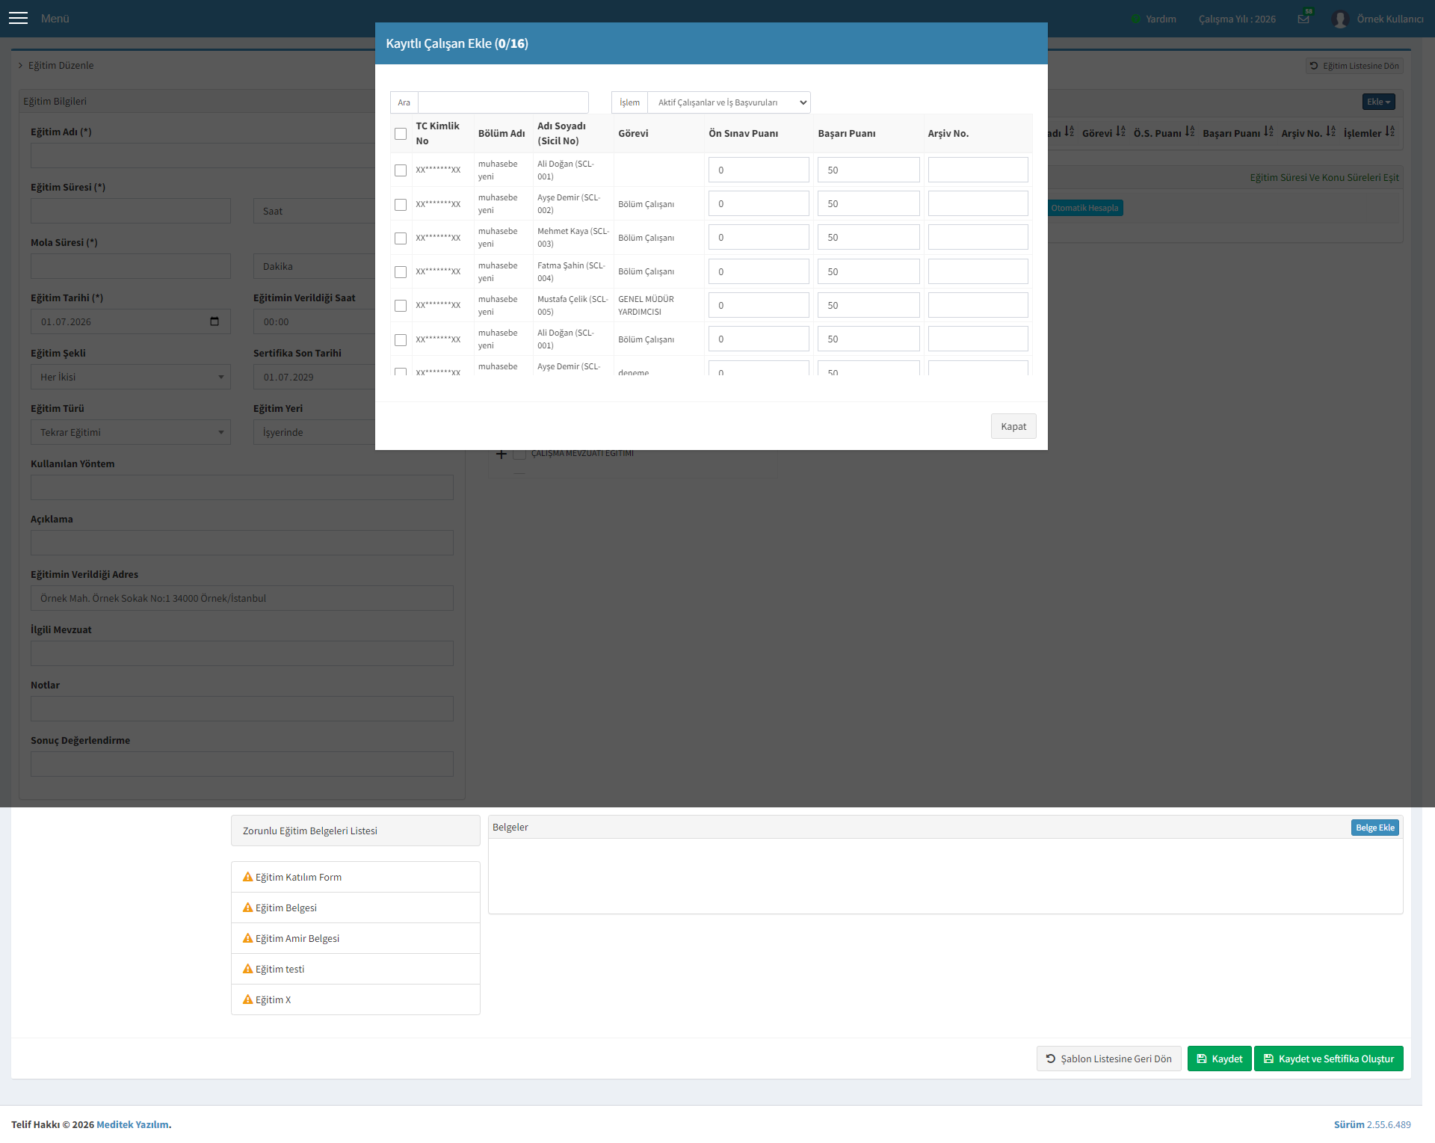Click Kaydet ve Seftifika Oluştur button

[1328, 1059]
